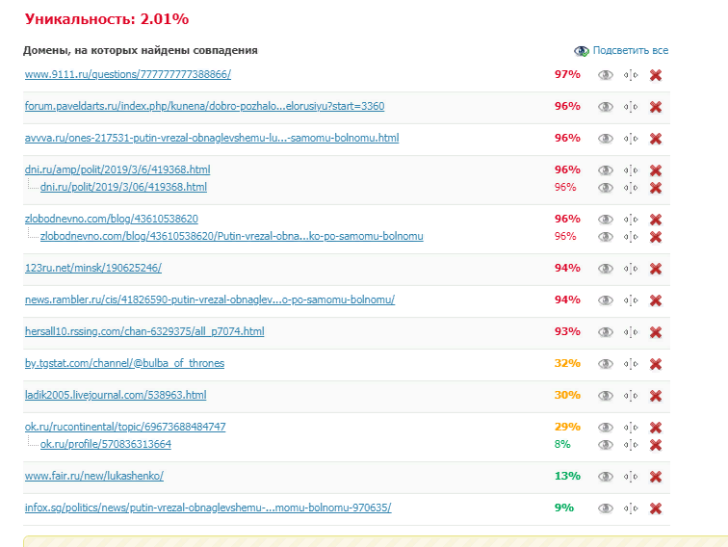Open the forum.paveldarts.ru link
The image size is (728, 547).
click(204, 106)
